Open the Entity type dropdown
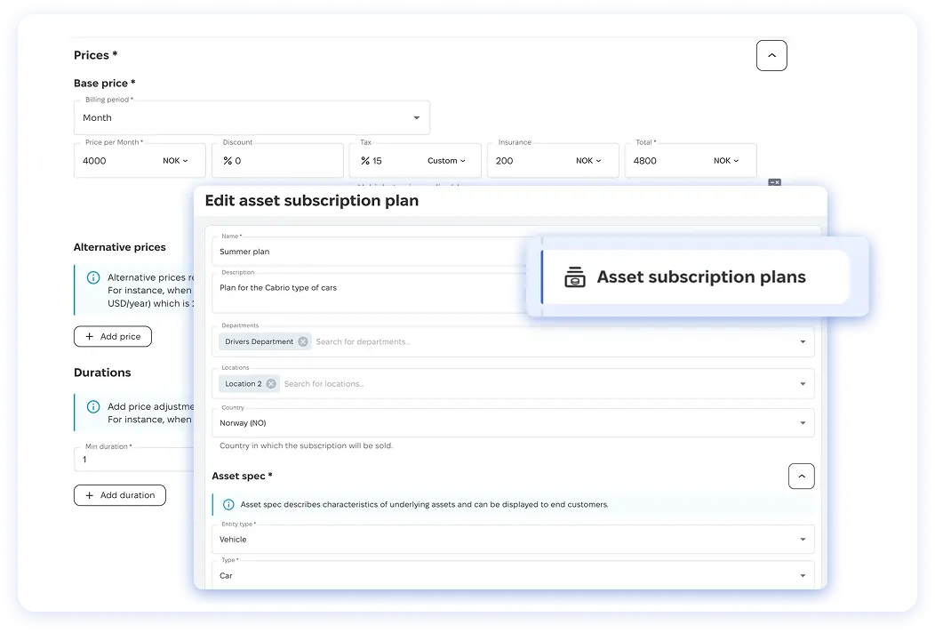The width and height of the screenshot is (935, 633). (802, 540)
